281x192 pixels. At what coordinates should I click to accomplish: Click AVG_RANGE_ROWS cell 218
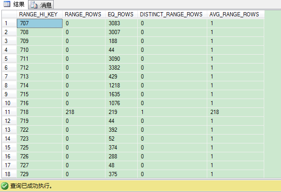pyautogui.click(x=235, y=112)
